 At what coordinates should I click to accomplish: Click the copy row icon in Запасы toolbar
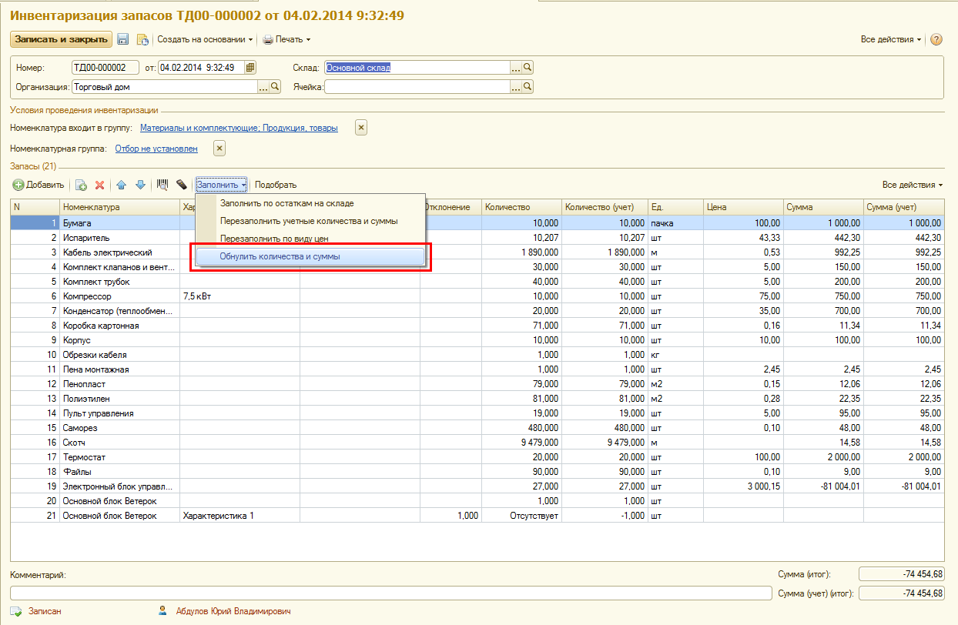coord(81,185)
